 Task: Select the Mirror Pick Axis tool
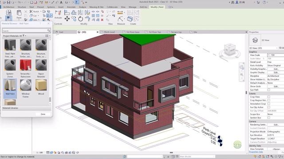[x=80, y=12]
